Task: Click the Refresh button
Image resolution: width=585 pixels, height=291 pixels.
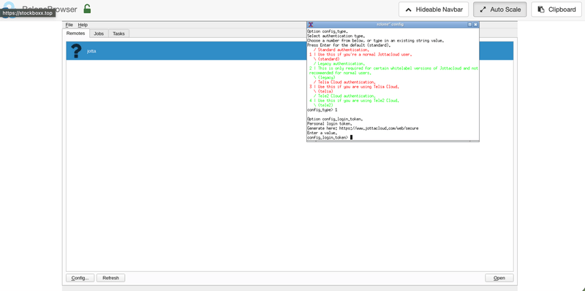Action: (x=111, y=278)
